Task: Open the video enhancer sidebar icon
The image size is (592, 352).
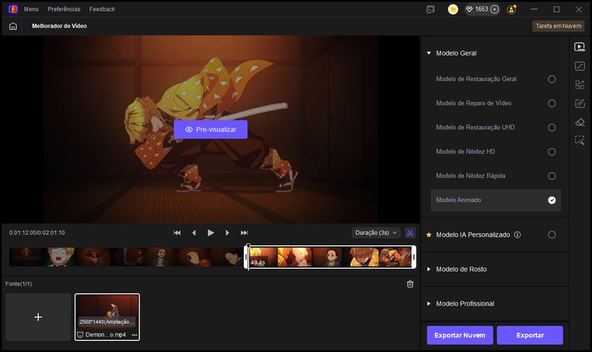Action: (580, 47)
